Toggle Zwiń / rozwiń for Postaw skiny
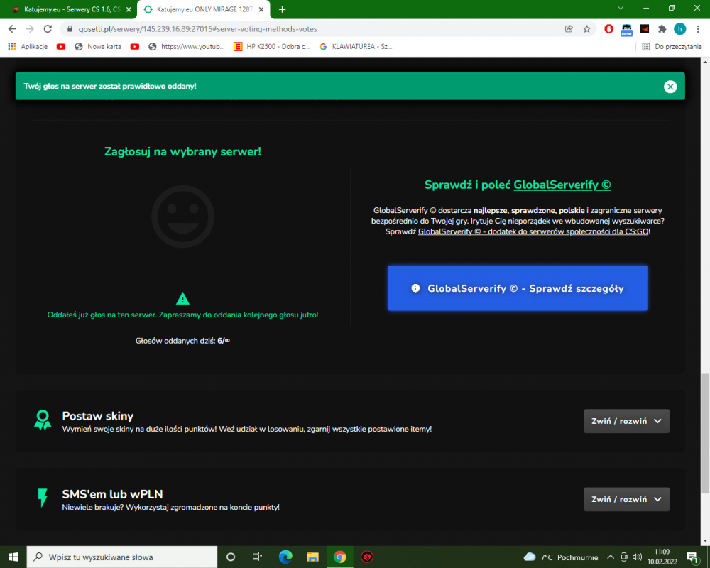The height and width of the screenshot is (568, 710). pyautogui.click(x=626, y=421)
